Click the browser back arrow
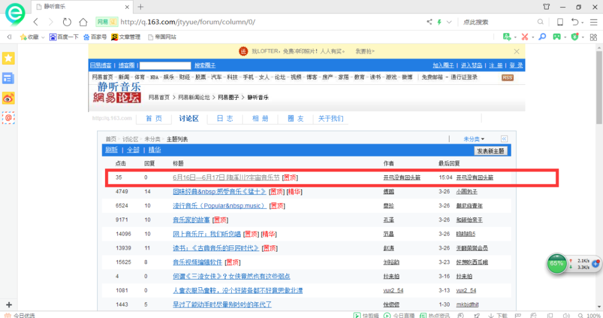 point(36,22)
